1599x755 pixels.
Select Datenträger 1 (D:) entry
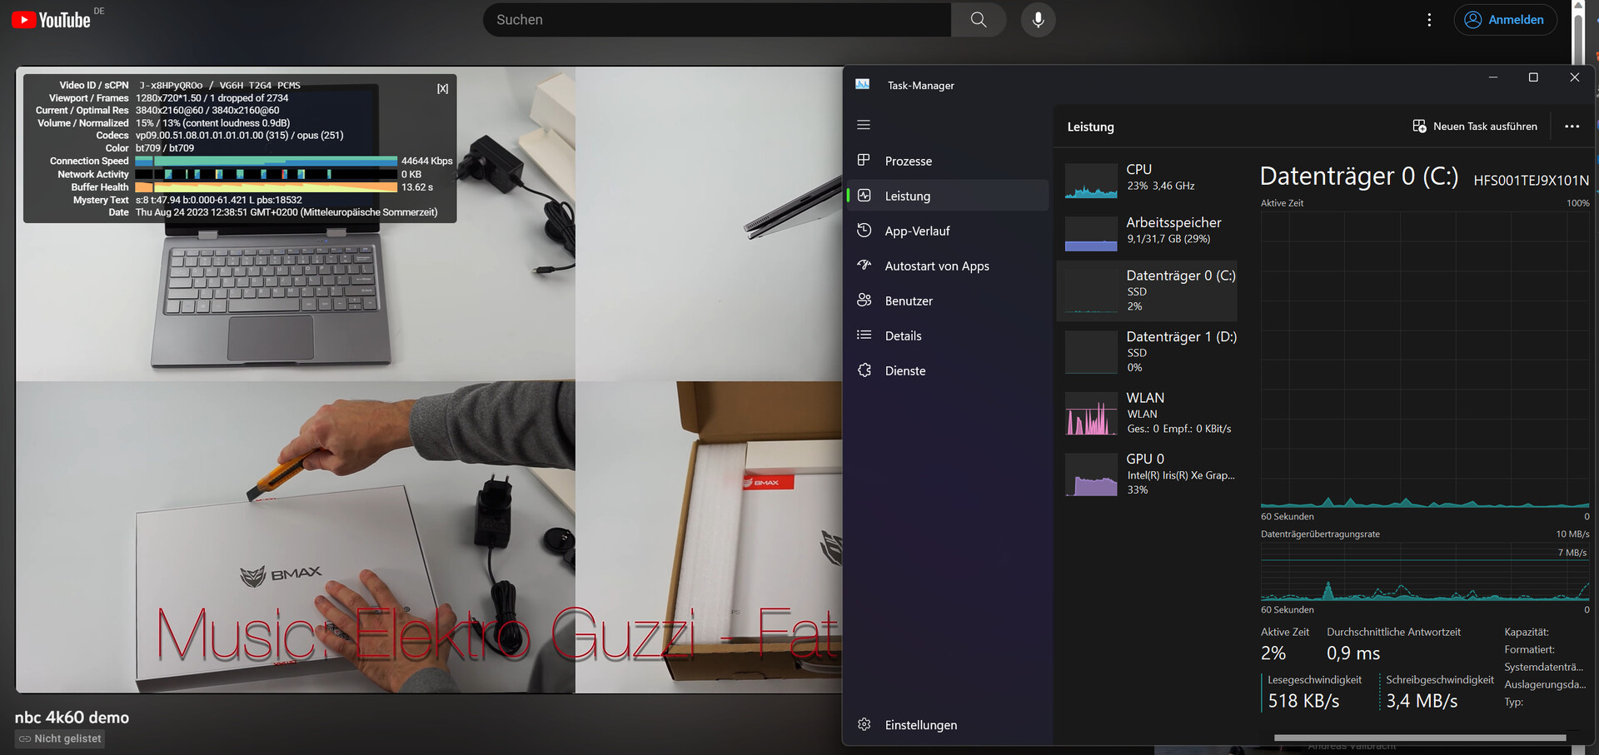[1148, 352]
